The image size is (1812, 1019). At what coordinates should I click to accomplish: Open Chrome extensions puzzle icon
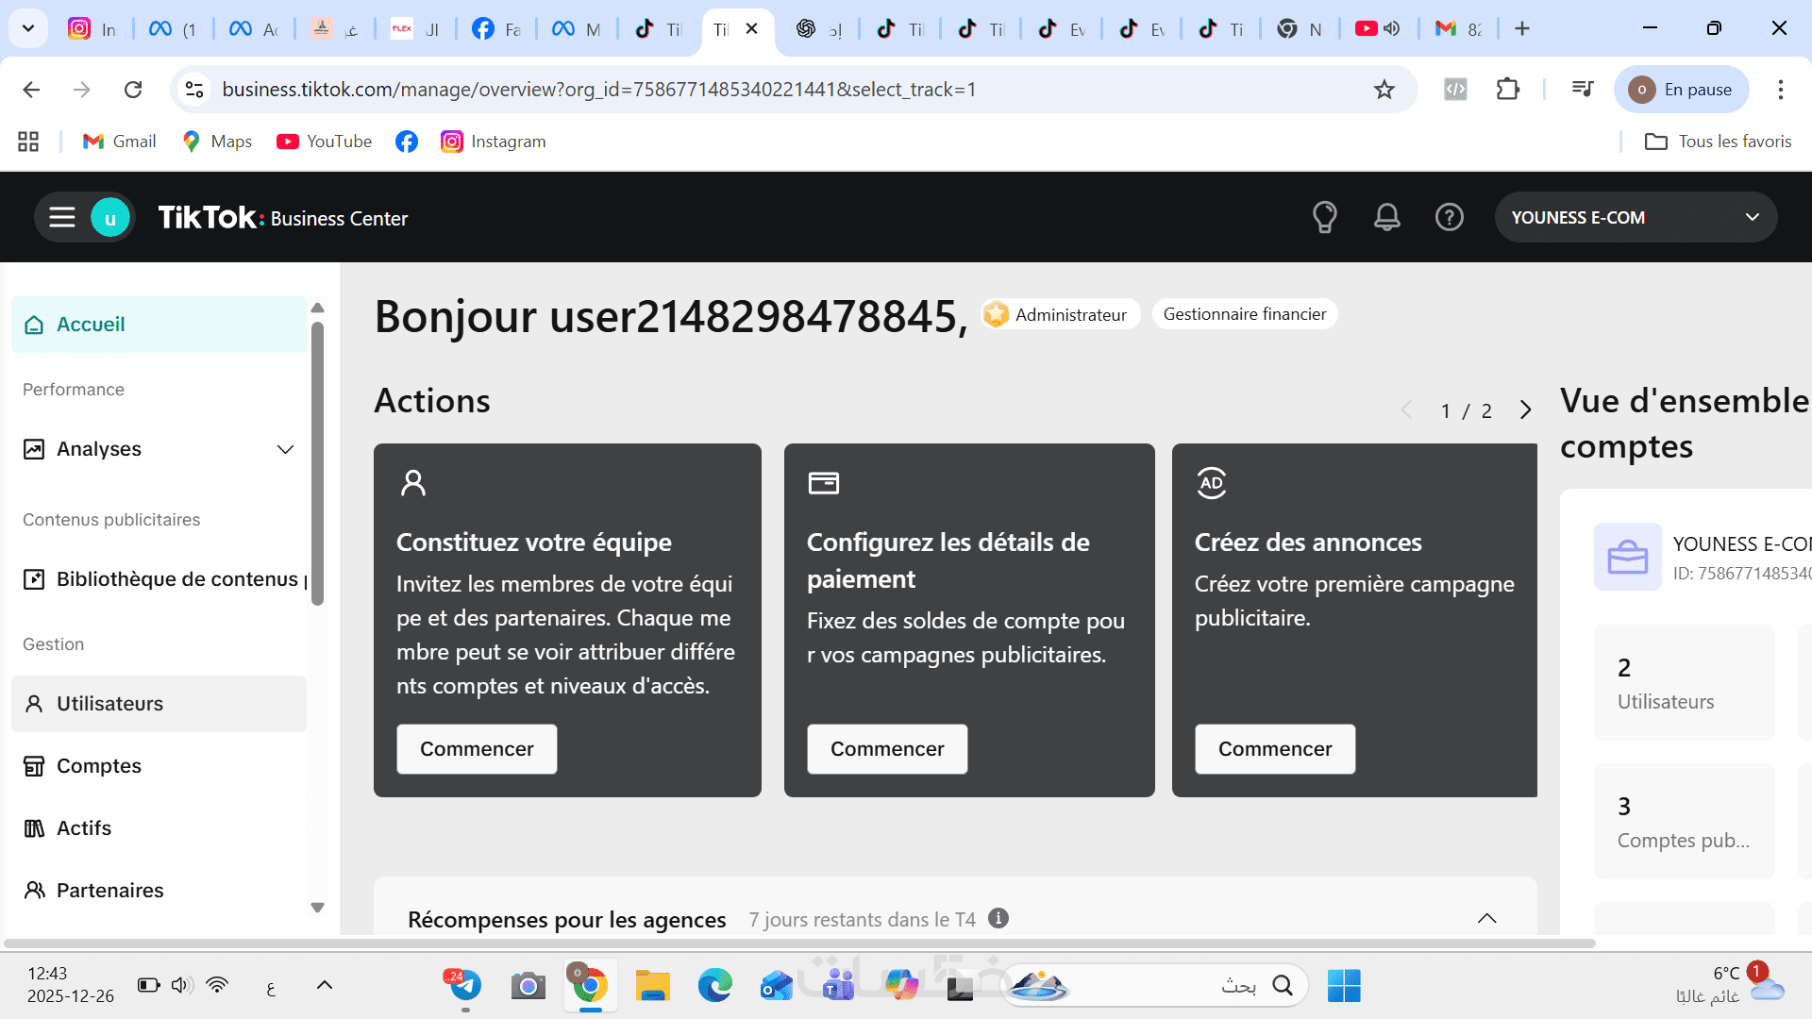click(x=1508, y=90)
